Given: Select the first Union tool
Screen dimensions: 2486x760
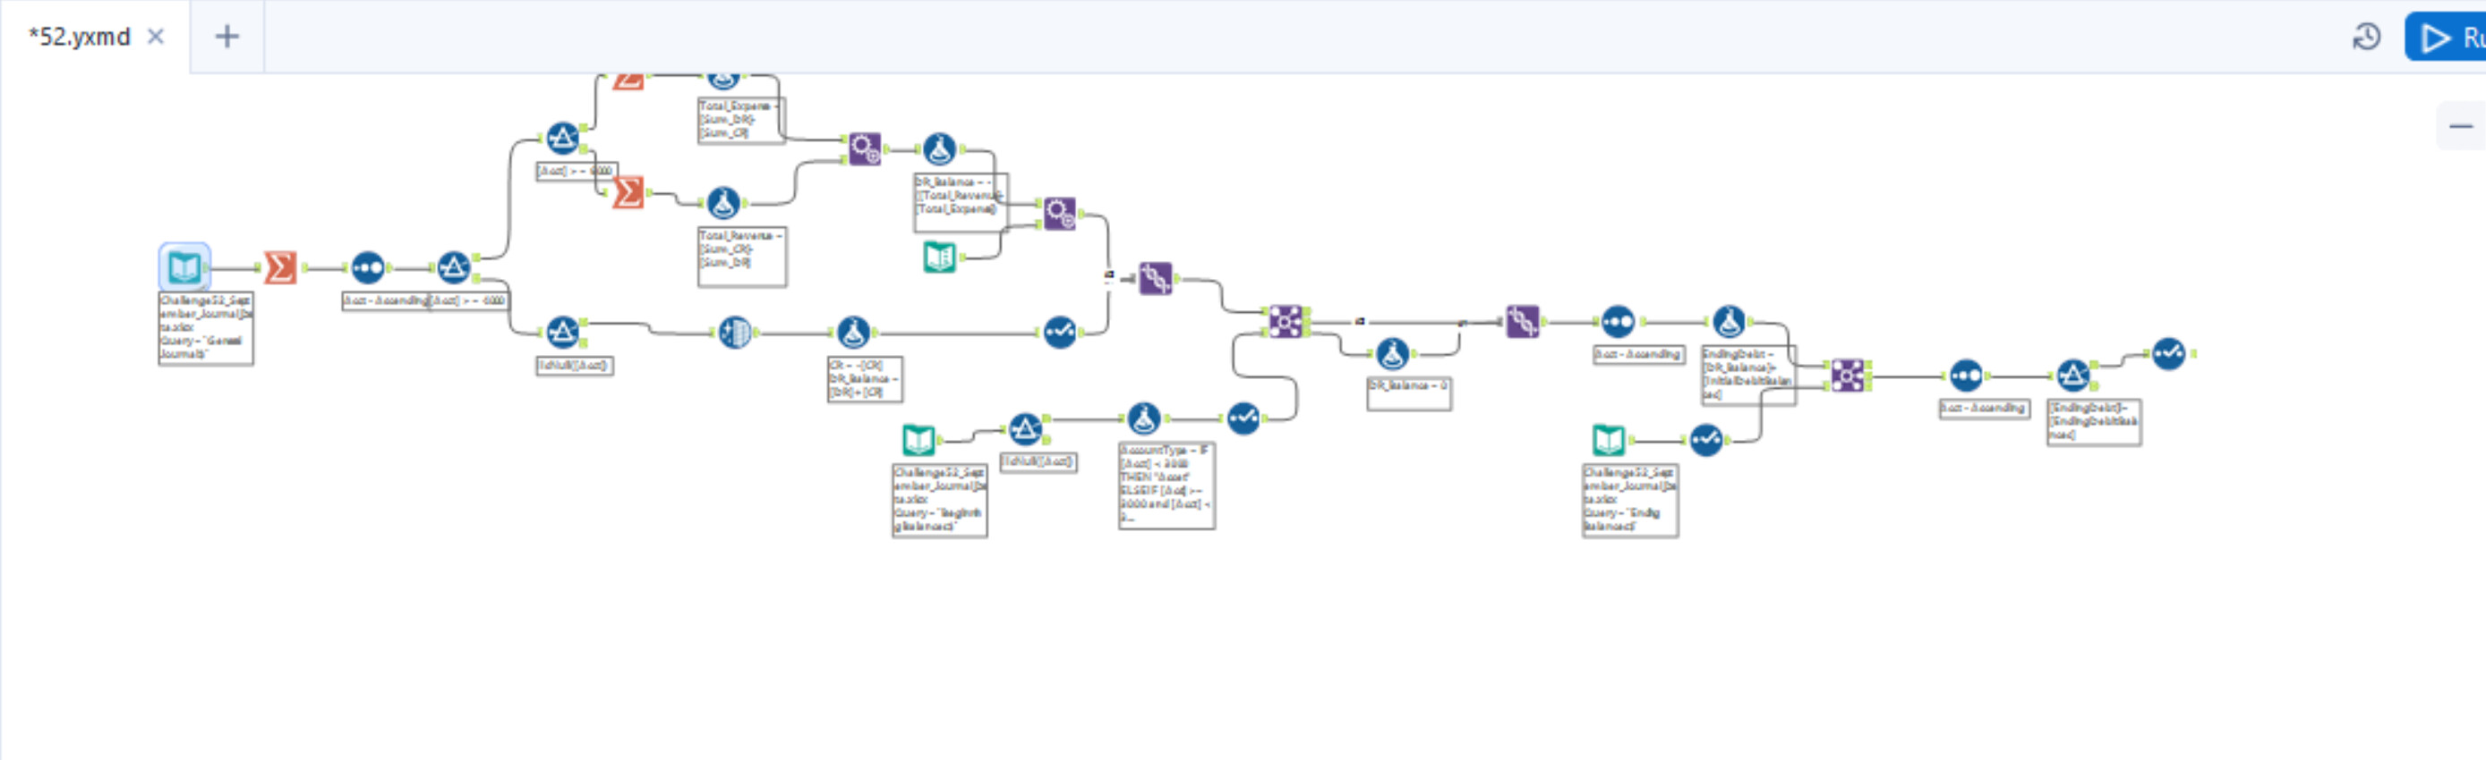Looking at the screenshot, I should click(x=1155, y=279).
